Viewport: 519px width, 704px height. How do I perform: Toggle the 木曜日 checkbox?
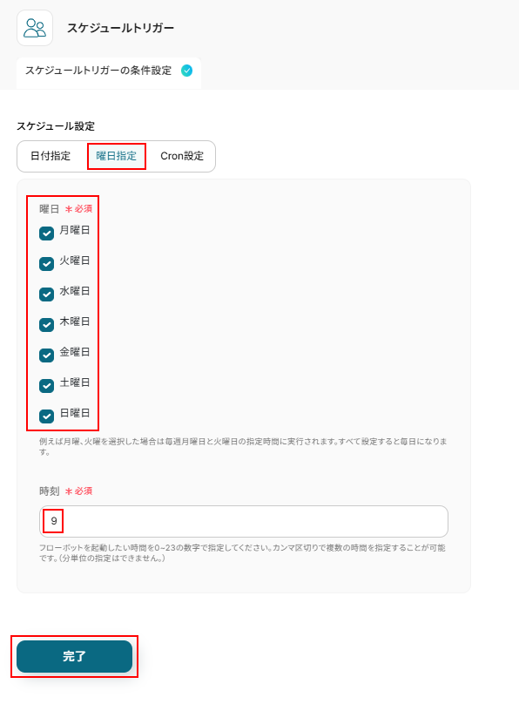[47, 325]
